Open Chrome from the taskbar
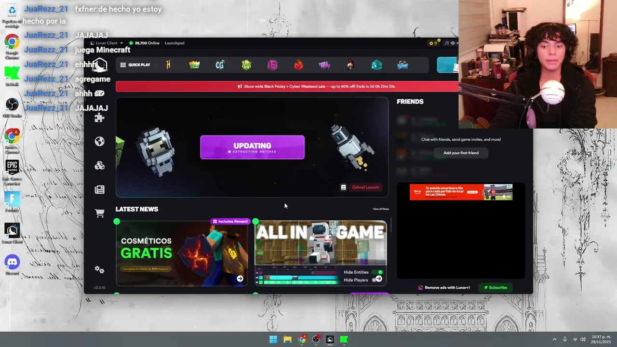 302,339
